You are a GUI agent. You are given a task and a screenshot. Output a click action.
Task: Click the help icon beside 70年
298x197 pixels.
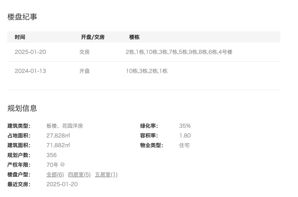coord(63,165)
